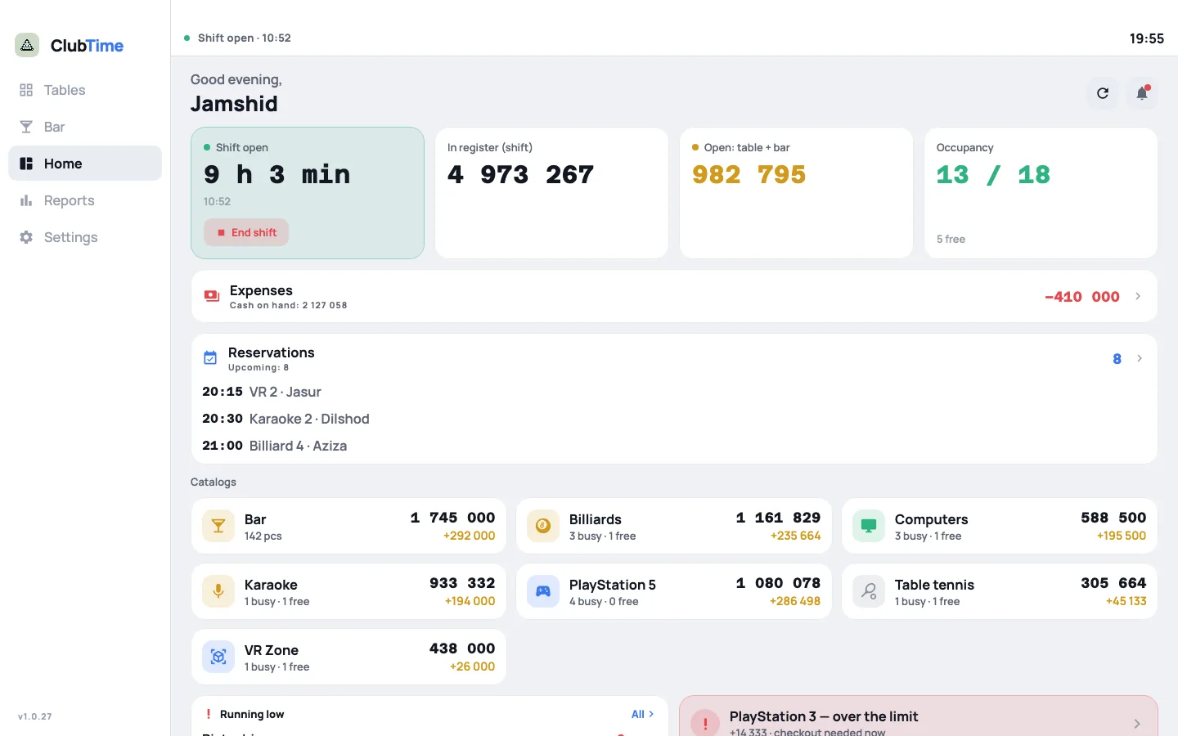Open Settings in the sidebar
The height and width of the screenshot is (736, 1178).
pos(85,237)
